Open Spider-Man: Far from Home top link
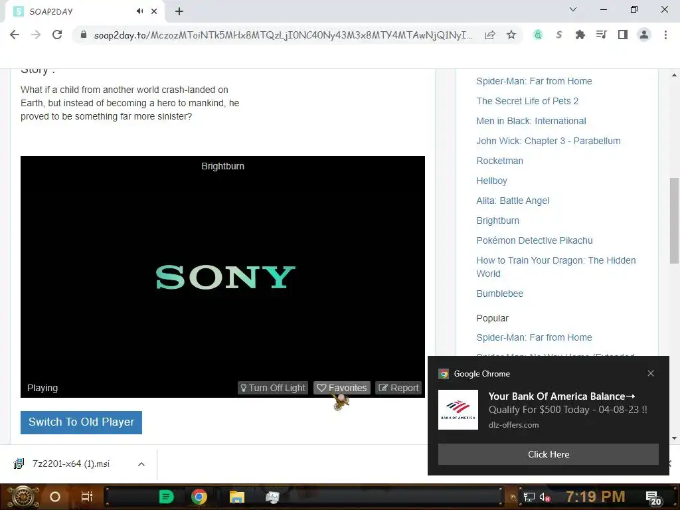This screenshot has height=510, width=680. tap(534, 81)
